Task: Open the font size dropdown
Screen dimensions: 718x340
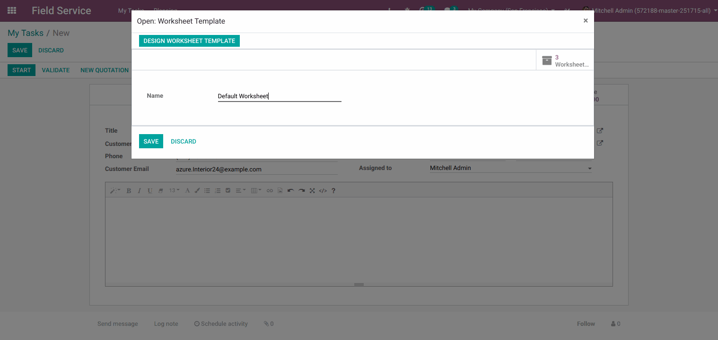Action: (x=173, y=190)
